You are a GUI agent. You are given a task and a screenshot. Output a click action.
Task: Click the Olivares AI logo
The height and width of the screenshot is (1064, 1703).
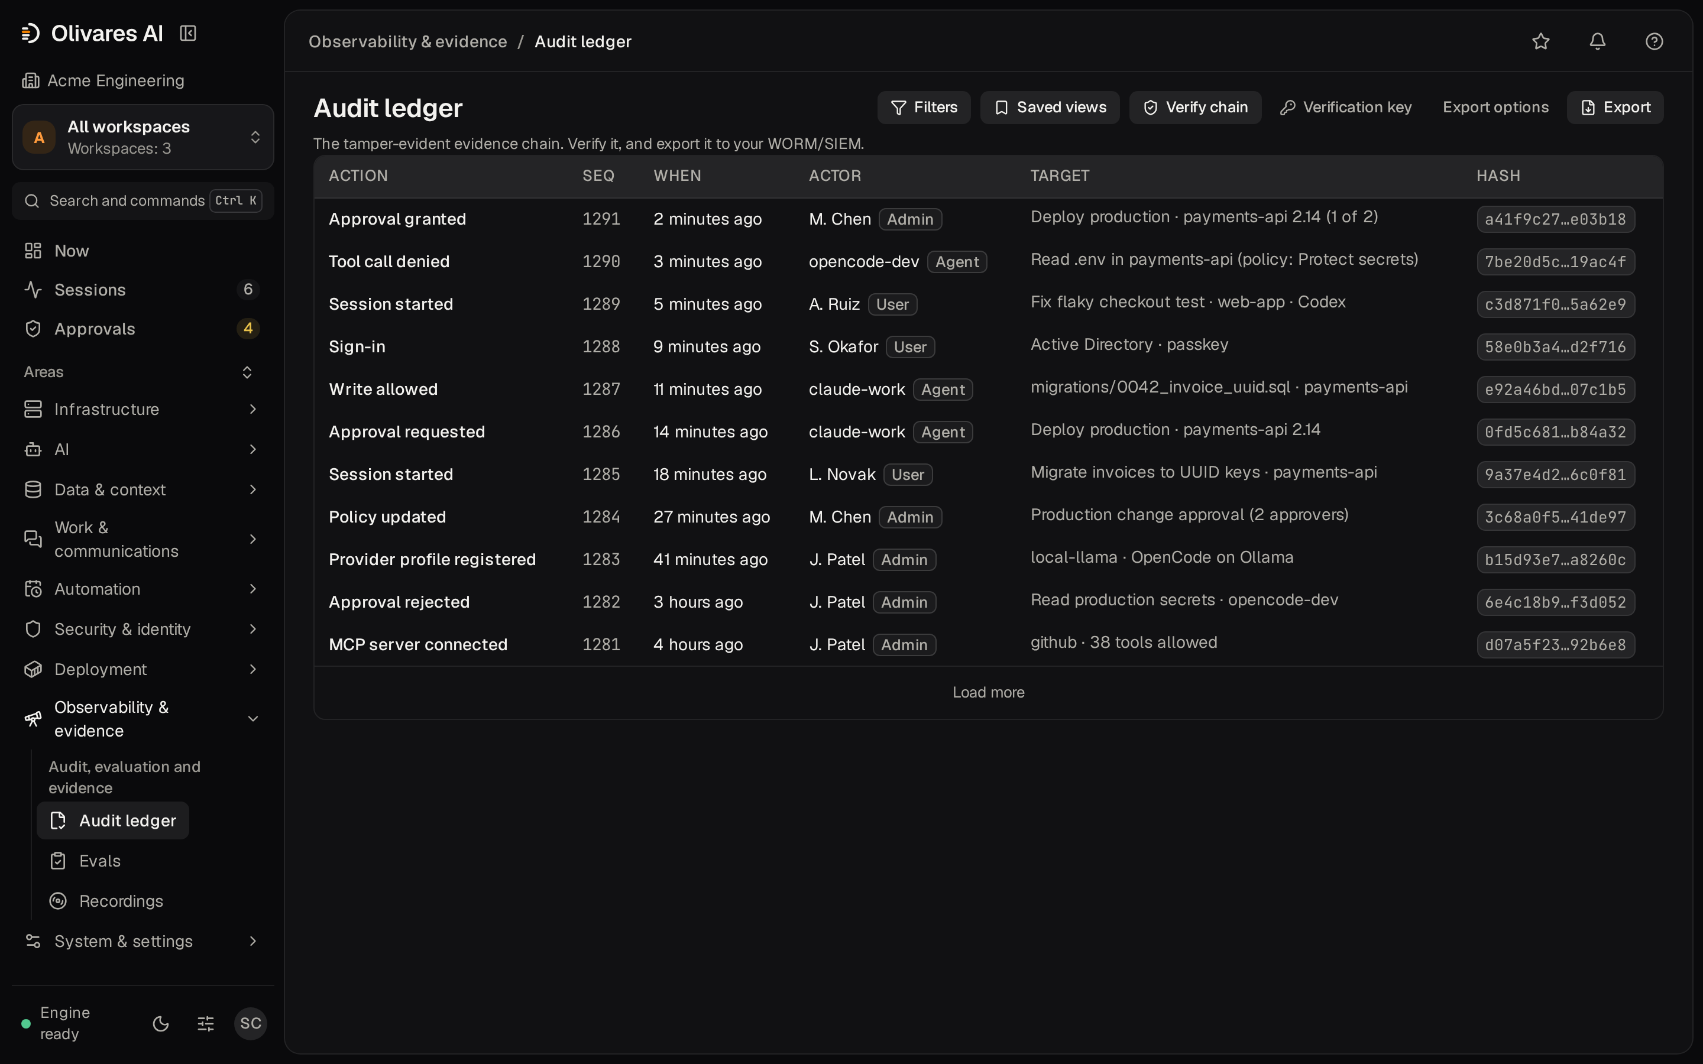[92, 33]
